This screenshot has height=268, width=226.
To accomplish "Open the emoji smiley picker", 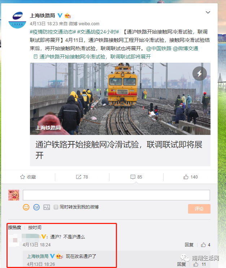I will coord(26,207).
